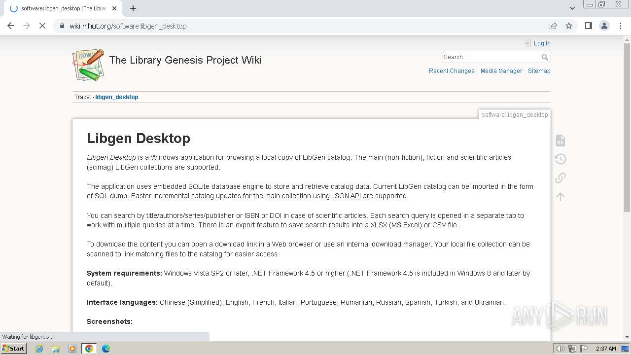The image size is (631, 355).
Task: Click the address bar URL
Action: pyautogui.click(x=128, y=26)
